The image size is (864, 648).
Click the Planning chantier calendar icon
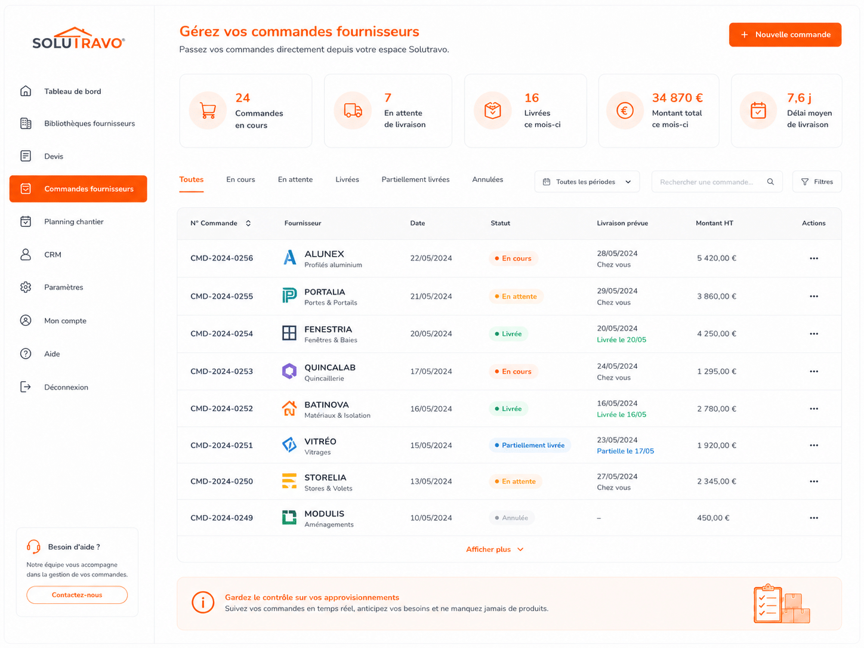coord(26,221)
